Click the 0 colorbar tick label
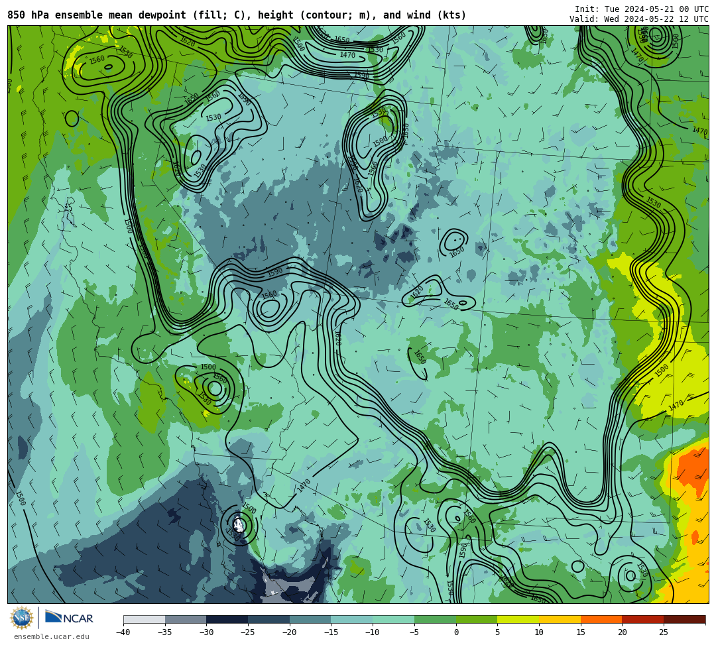This screenshot has width=716, height=645. (x=455, y=632)
